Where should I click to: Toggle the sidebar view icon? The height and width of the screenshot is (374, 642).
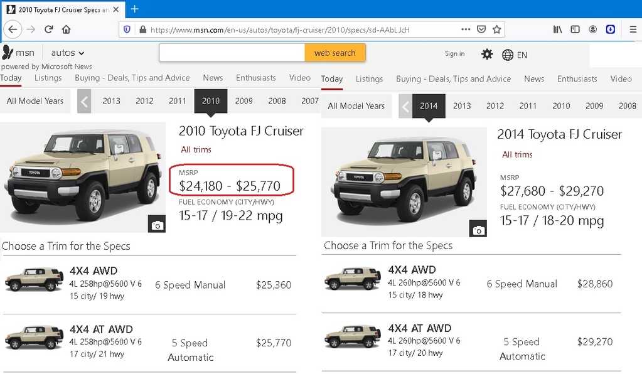point(575,29)
